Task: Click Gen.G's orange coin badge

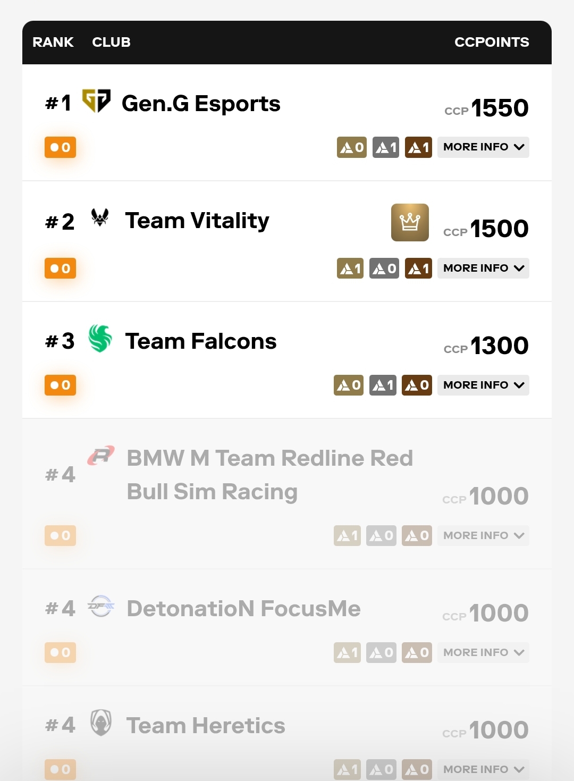Action: click(60, 147)
